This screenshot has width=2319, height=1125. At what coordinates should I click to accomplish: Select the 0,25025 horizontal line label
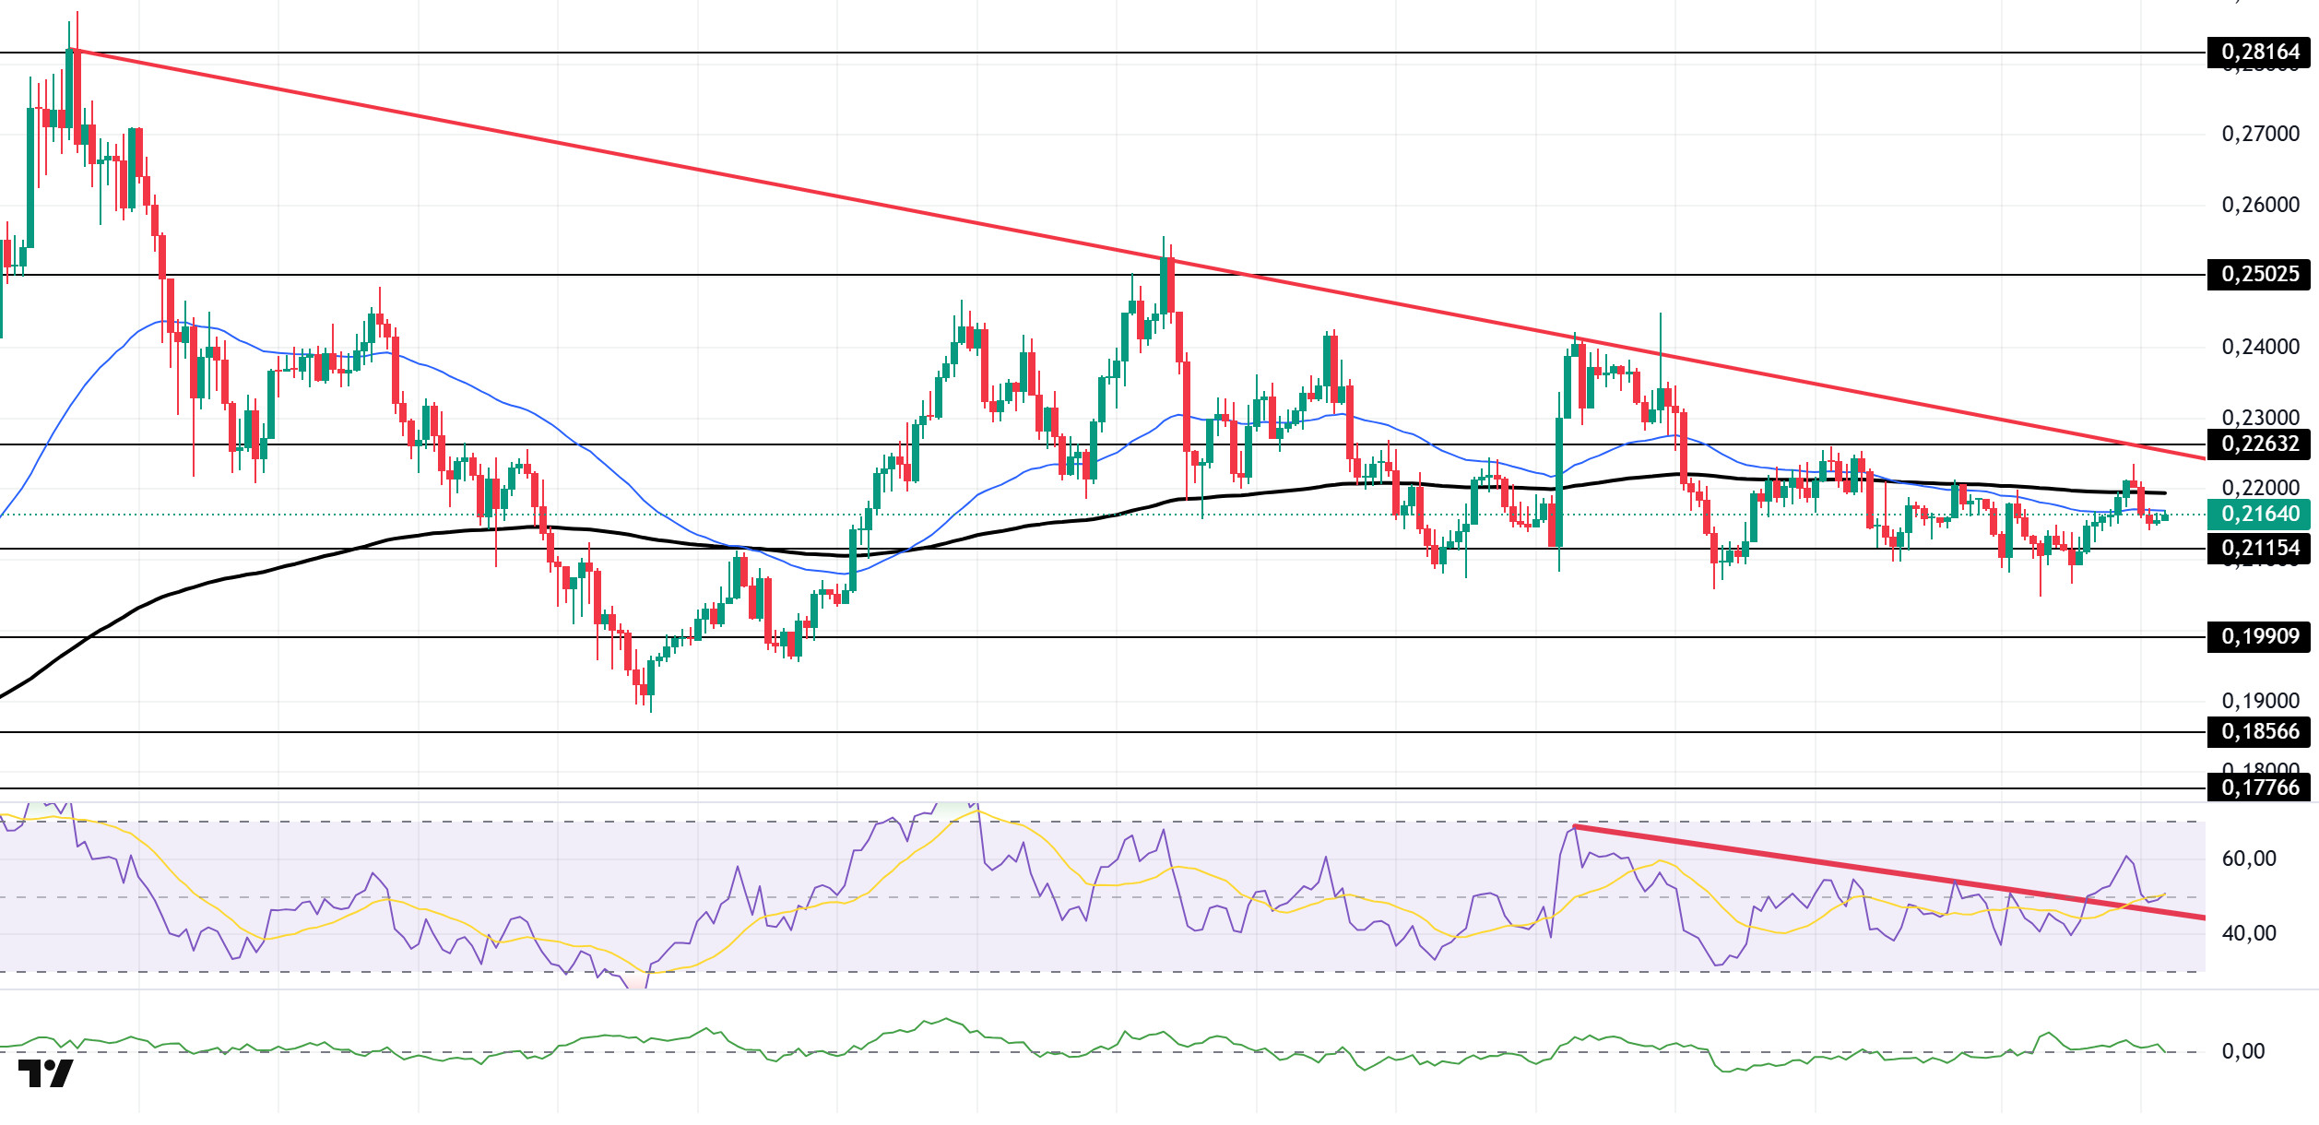[2258, 275]
